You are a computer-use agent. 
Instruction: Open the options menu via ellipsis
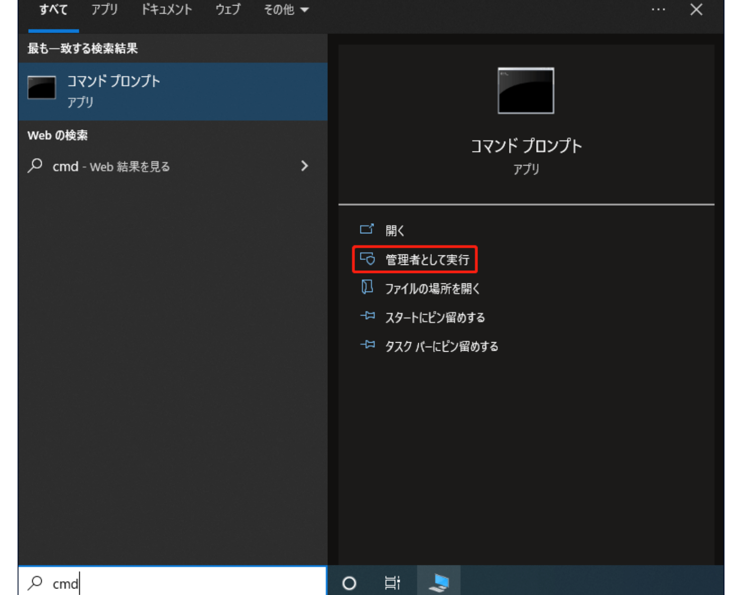658,10
